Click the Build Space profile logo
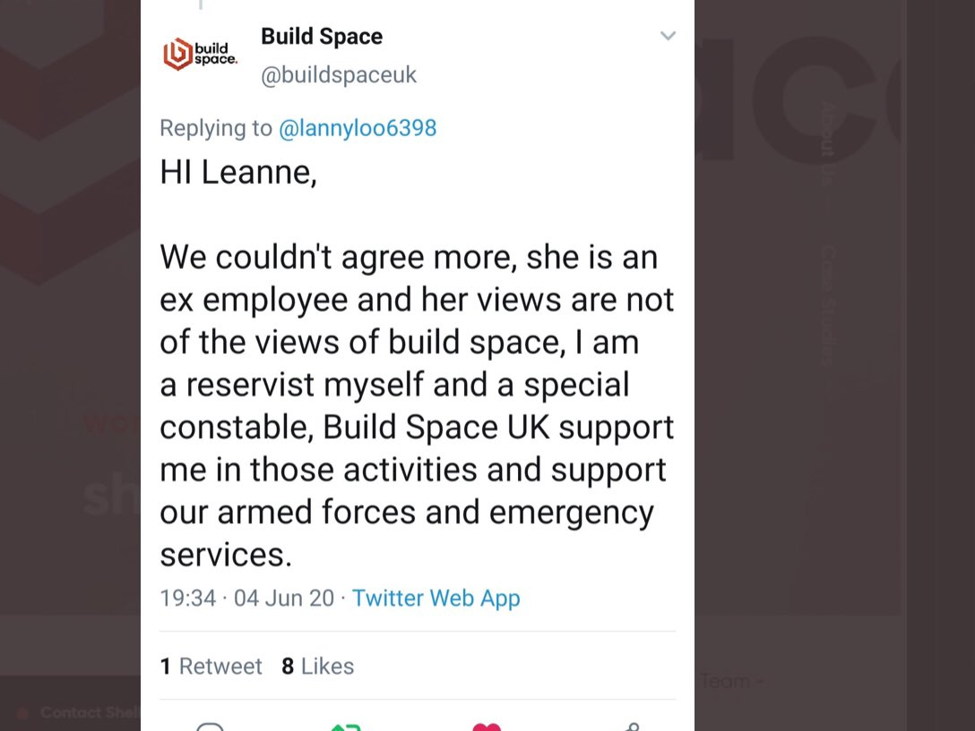 (200, 54)
